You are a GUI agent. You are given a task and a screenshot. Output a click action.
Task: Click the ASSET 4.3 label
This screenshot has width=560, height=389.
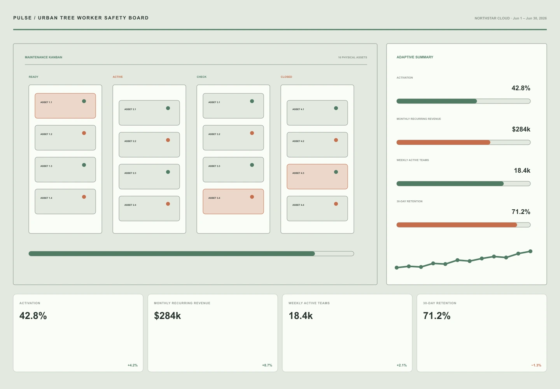click(298, 173)
